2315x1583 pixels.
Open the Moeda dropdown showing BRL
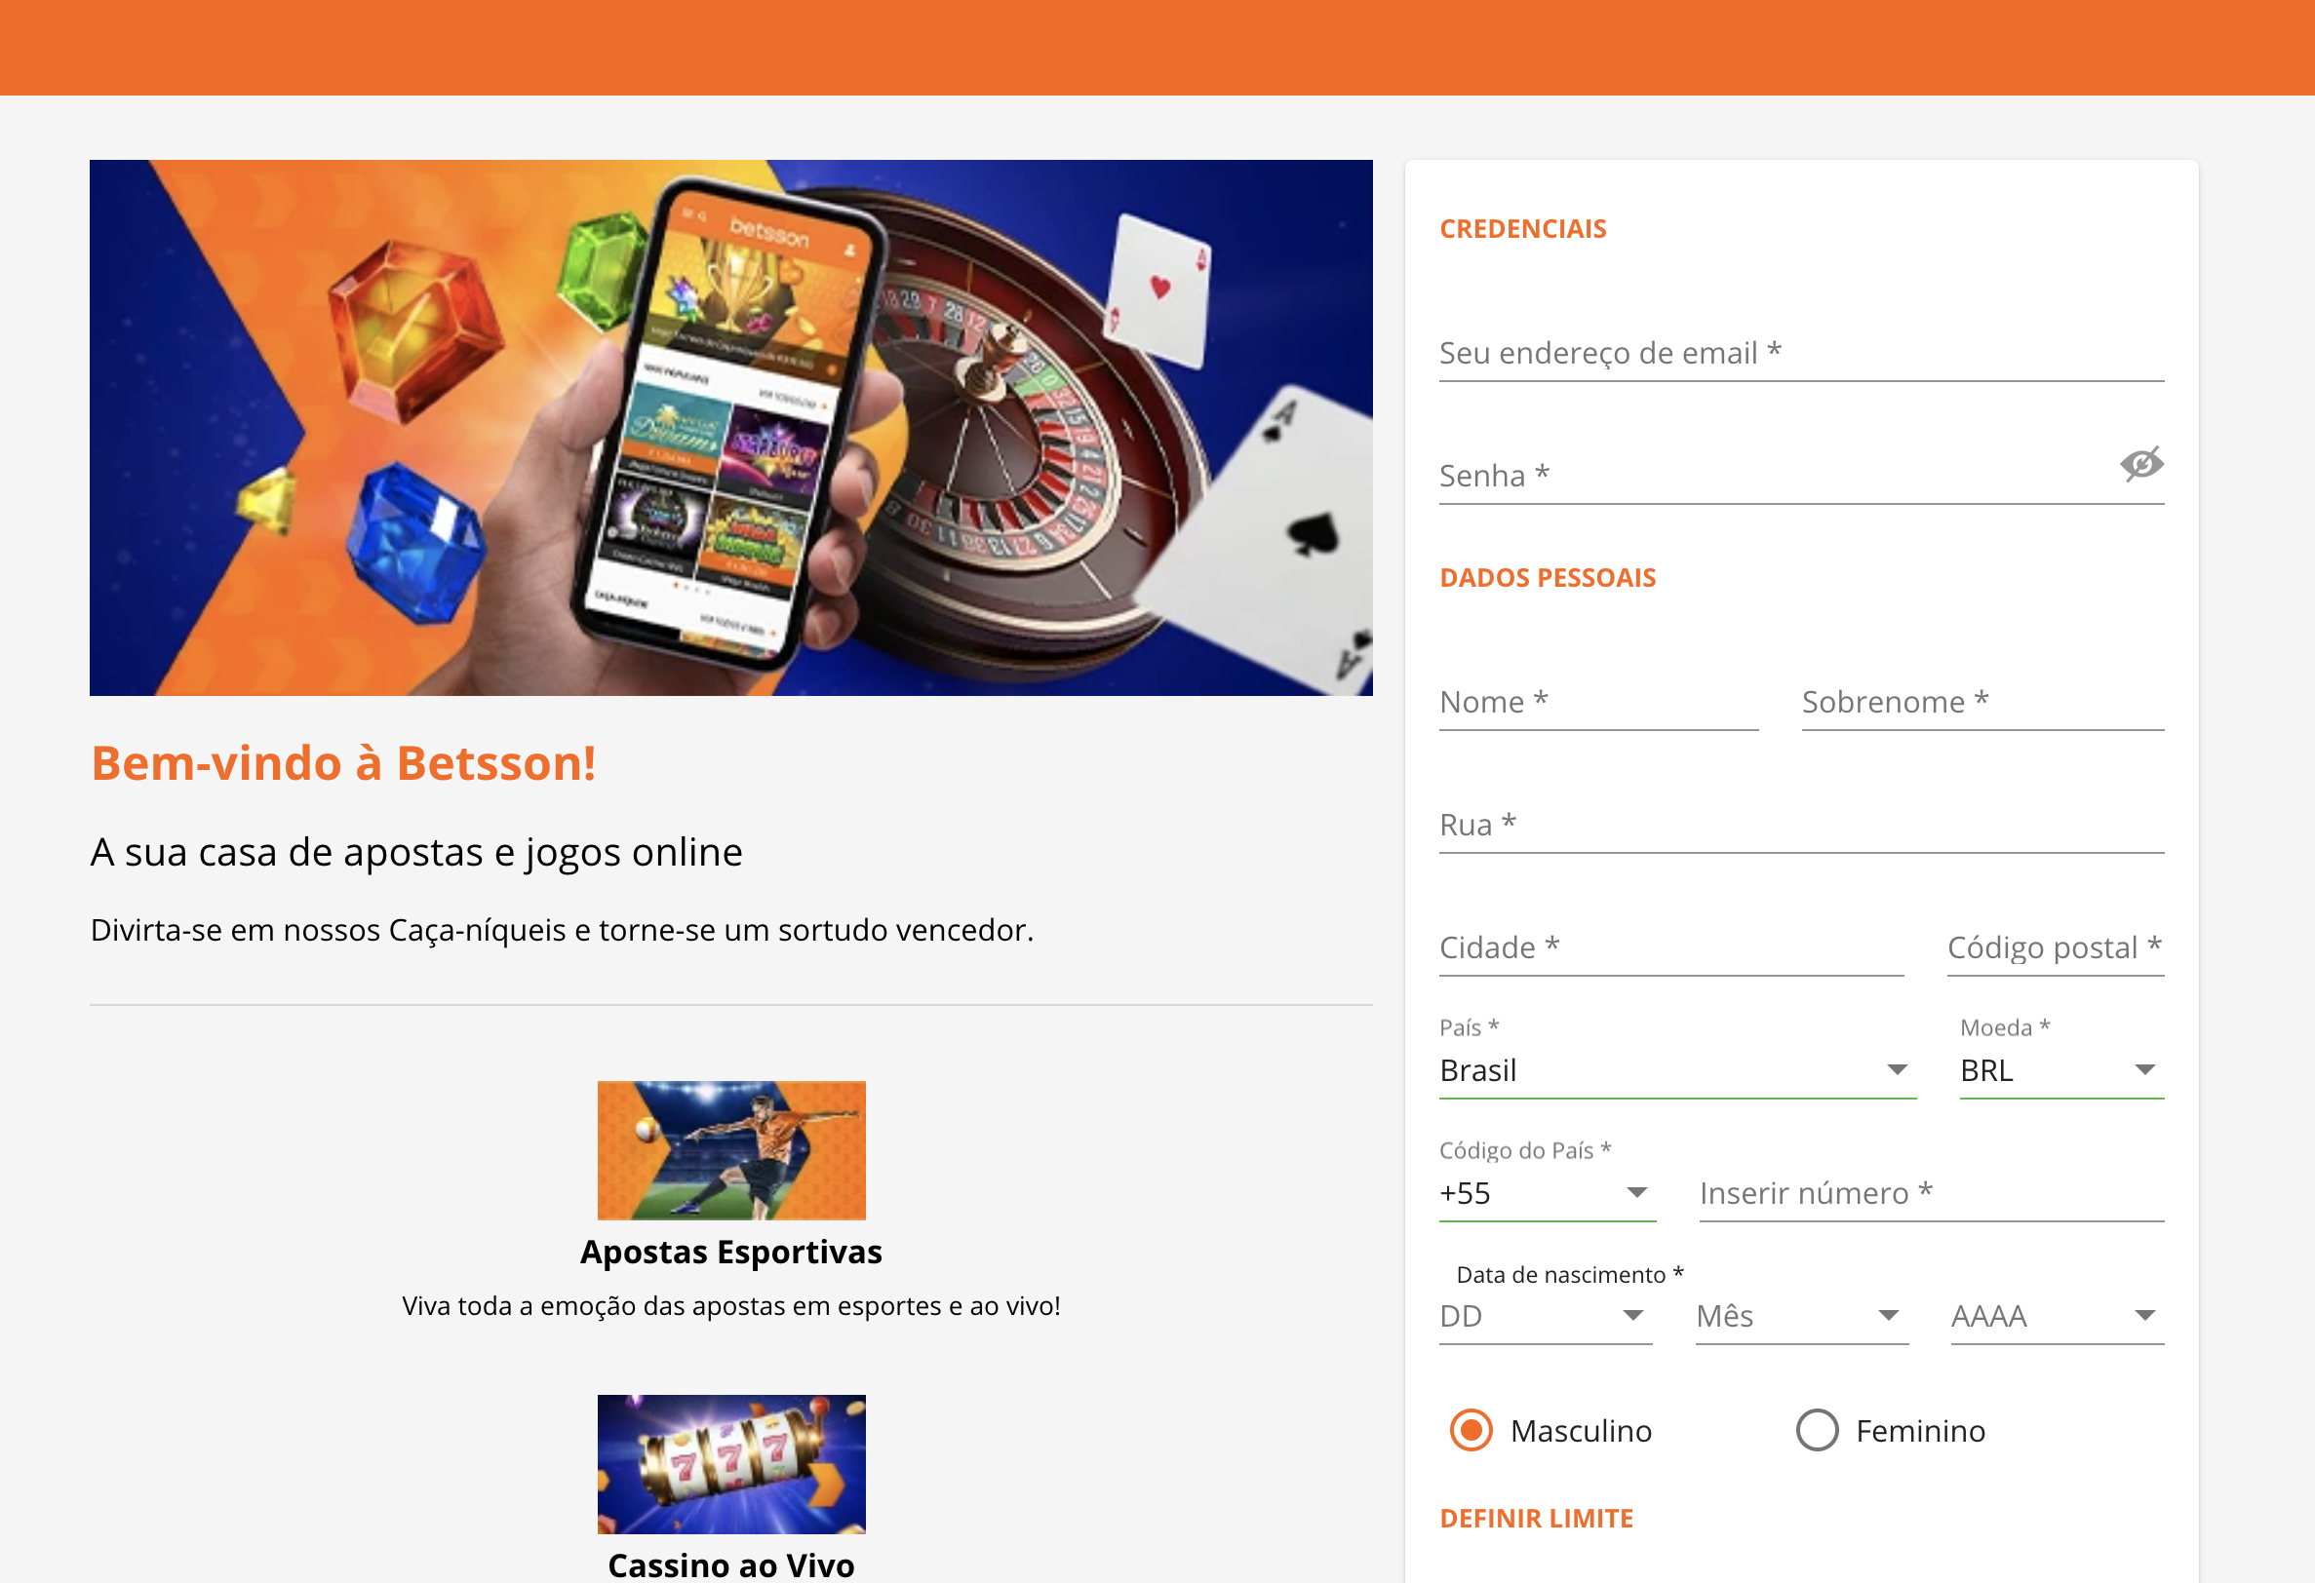pyautogui.click(x=2062, y=1070)
